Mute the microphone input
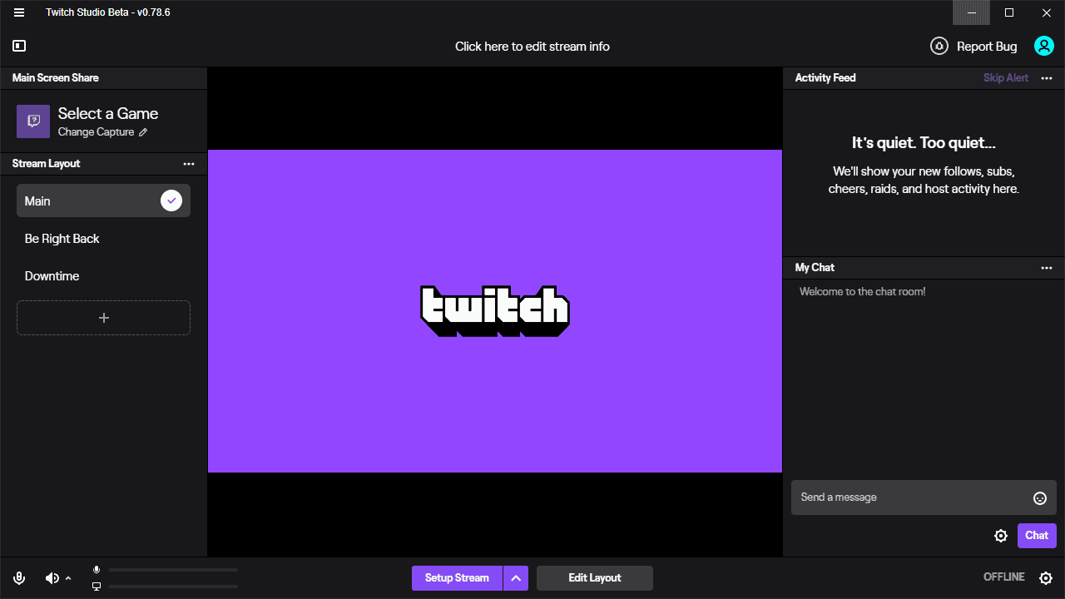1065x599 pixels. 18,577
